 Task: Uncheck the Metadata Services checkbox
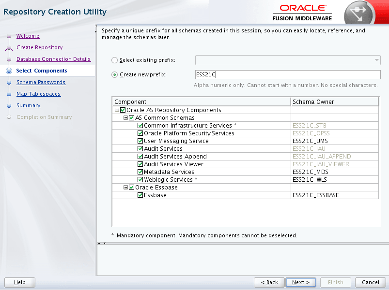coord(140,172)
